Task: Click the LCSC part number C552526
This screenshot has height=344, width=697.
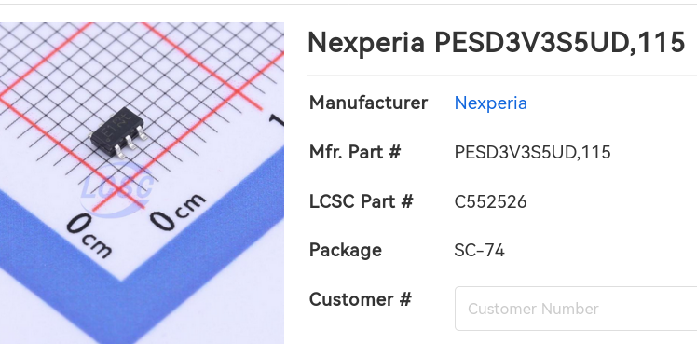Action: coord(490,201)
